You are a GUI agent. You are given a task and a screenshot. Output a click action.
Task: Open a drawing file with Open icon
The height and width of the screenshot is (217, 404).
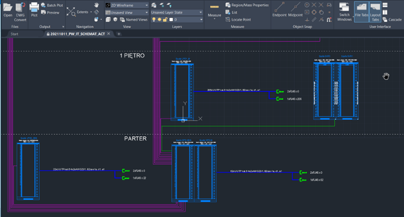click(x=8, y=10)
